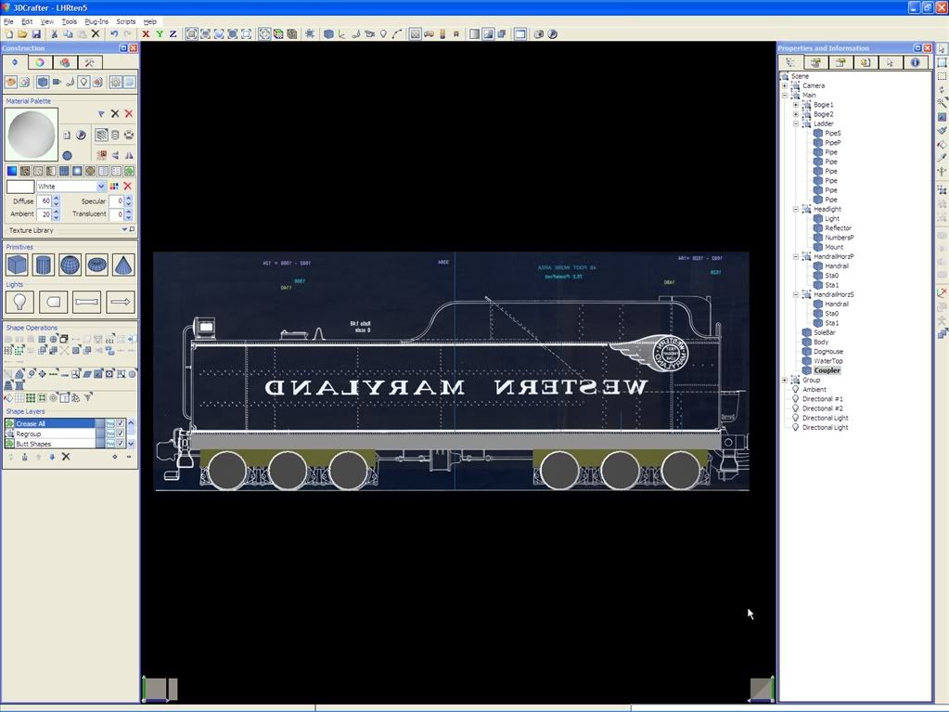This screenshot has height=712, width=949.
Task: Create a new document from the toolbar
Action: click(x=9, y=34)
